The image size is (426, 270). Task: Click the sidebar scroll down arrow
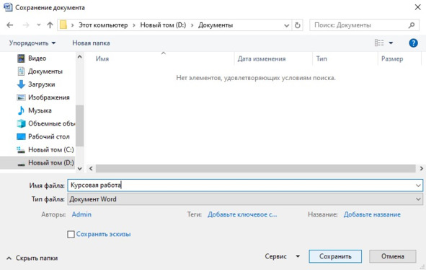click(x=79, y=168)
